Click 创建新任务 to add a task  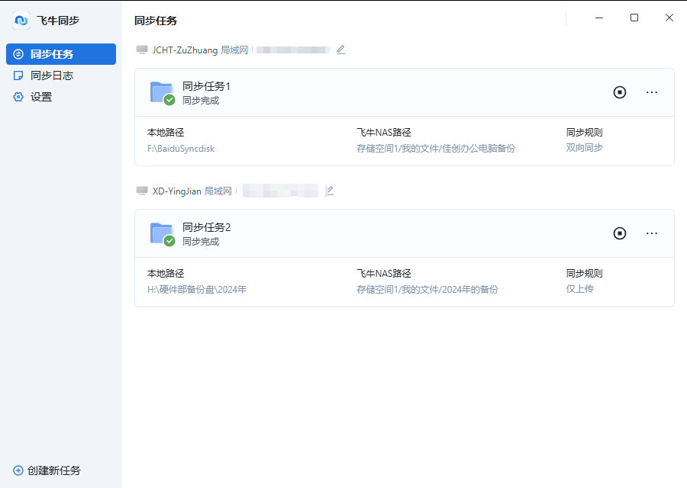coord(47,470)
